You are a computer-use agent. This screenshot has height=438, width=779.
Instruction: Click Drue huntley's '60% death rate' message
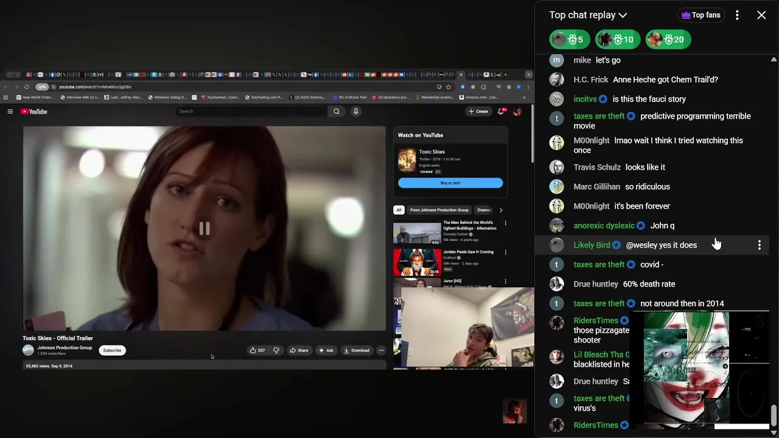click(x=649, y=284)
